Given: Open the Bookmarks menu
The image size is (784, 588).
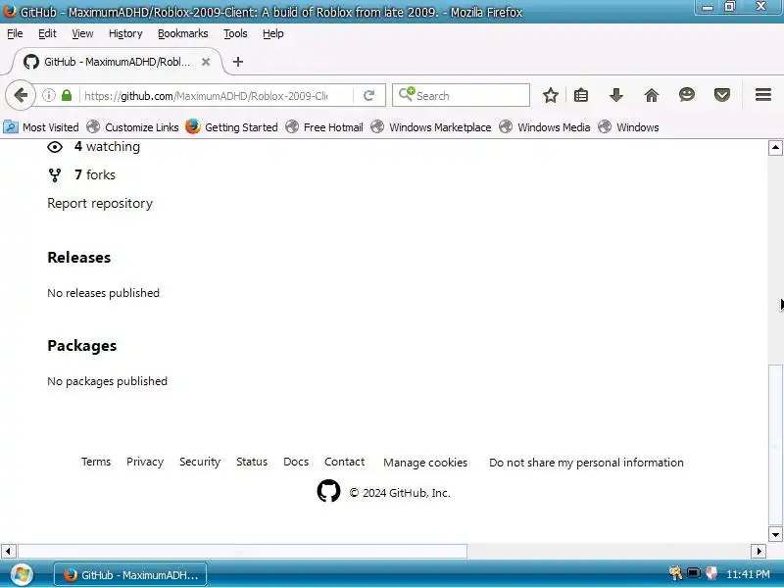Looking at the screenshot, I should coord(183,33).
